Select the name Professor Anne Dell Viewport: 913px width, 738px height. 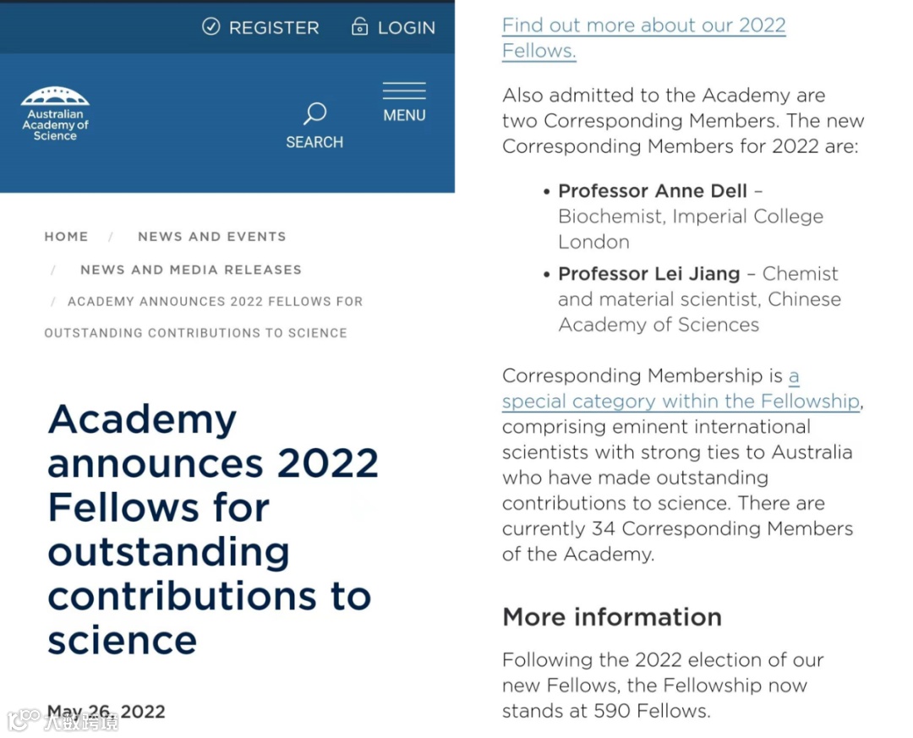tap(652, 191)
